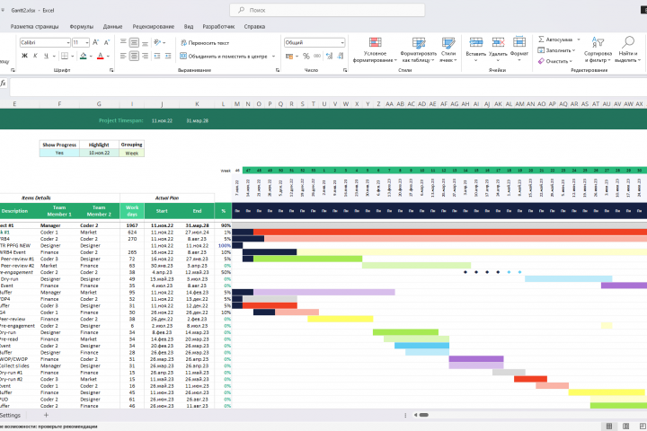Screen dimensions: 647x431
Task: Switch to Normal view in status bar
Action: [608, 426]
